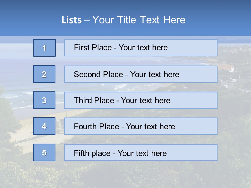251x188 pixels.
Task: Click the bold word "Lists" in the title
Action: pyautogui.click(x=72, y=20)
